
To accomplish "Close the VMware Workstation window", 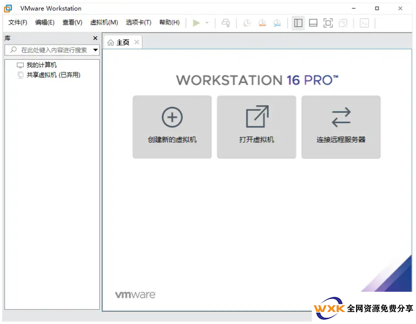I will coord(400,8).
